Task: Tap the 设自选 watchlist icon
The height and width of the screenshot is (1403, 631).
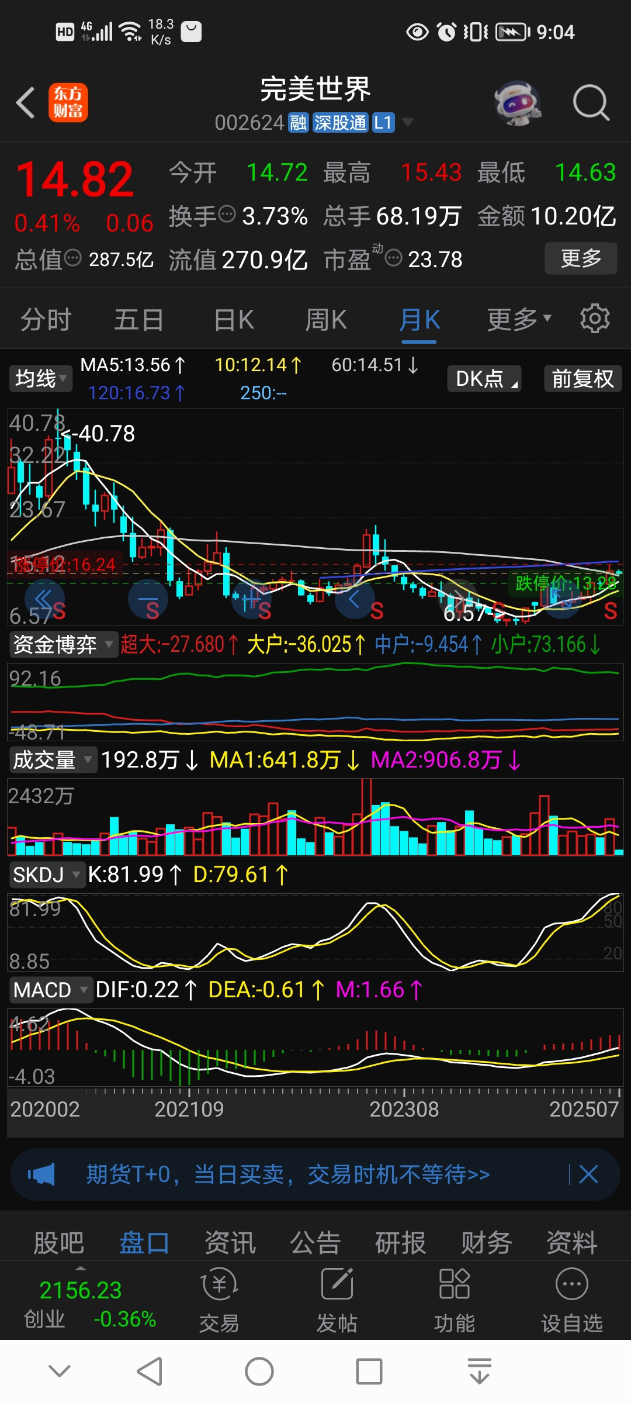Action: (x=572, y=1300)
